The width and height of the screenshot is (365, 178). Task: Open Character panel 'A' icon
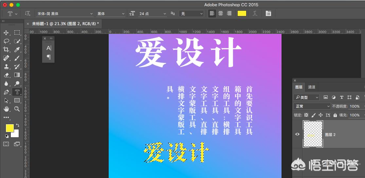48,48
